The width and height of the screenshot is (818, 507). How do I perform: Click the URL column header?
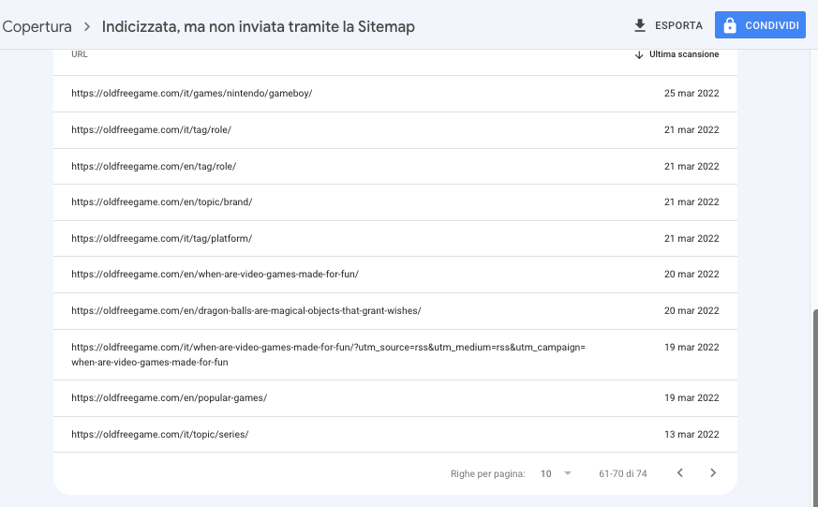pos(80,54)
